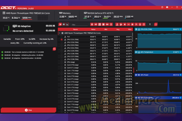Image resolution: width=182 pixels, height=121 pixels.
Task: Toggle the other-type question mark filter
Action: click(x=144, y=24)
